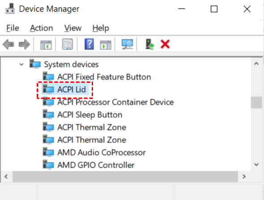Open the Properties toolbar icon
The width and height of the screenshot is (264, 200).
(68, 44)
